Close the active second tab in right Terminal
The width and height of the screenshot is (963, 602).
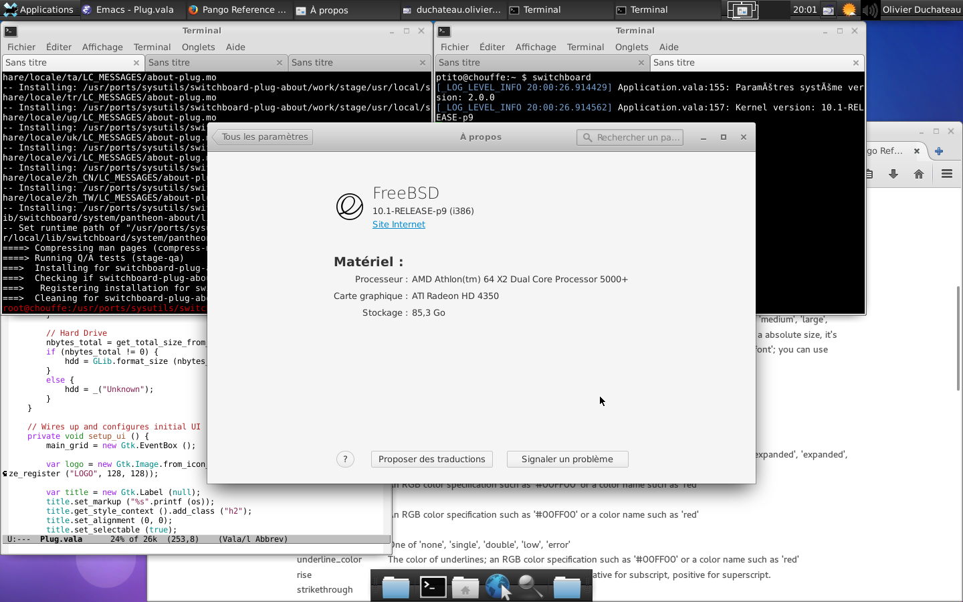[856, 63]
